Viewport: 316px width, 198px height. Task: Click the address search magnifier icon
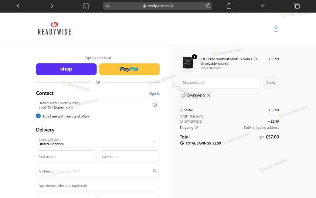coord(155,171)
